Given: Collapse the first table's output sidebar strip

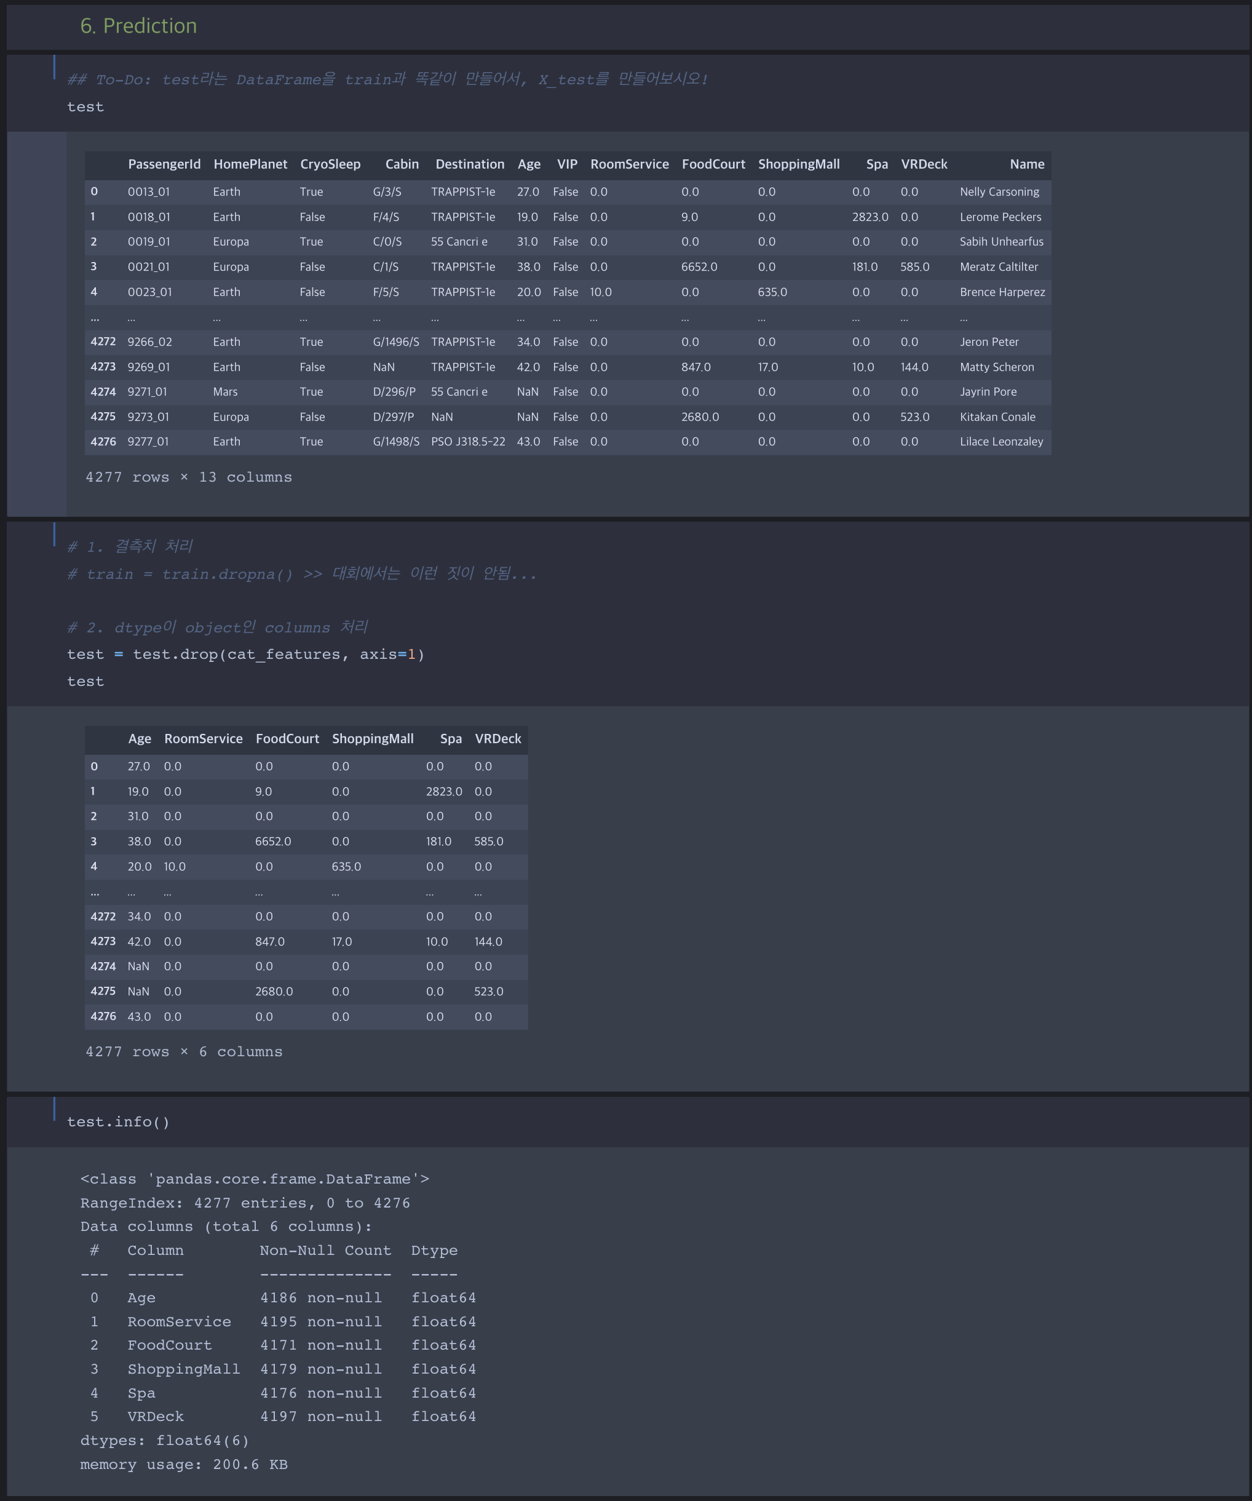Looking at the screenshot, I should pyautogui.click(x=36, y=323).
